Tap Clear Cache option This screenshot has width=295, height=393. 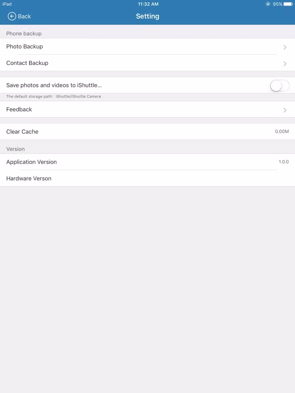(x=147, y=131)
